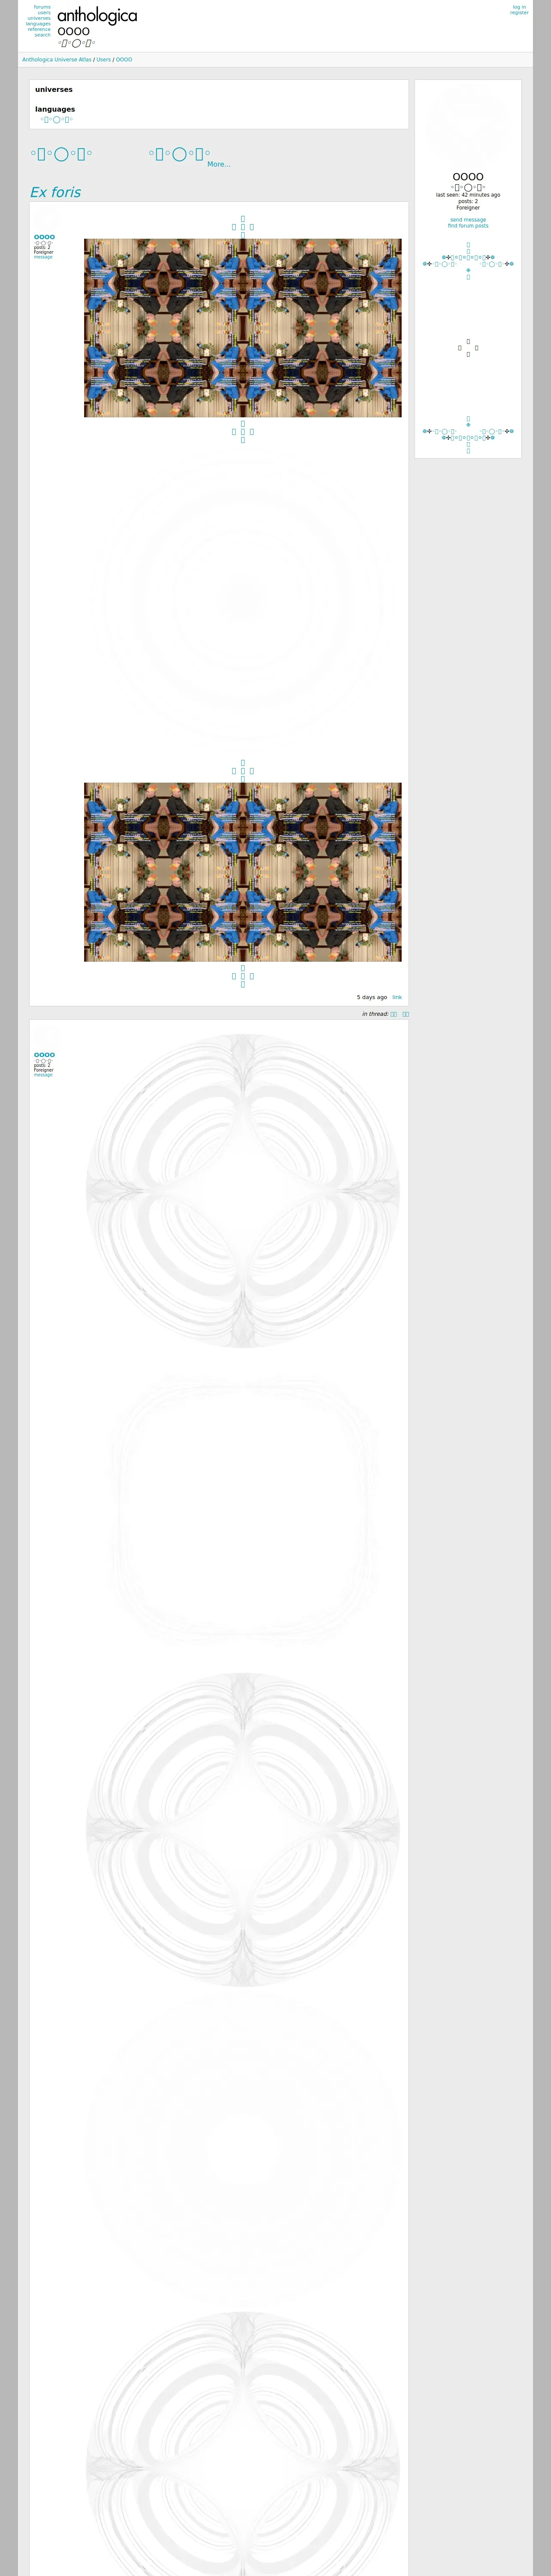Screen dimensions: 551x2576
Task: Open the users navigation link
Action: pyautogui.click(x=44, y=13)
